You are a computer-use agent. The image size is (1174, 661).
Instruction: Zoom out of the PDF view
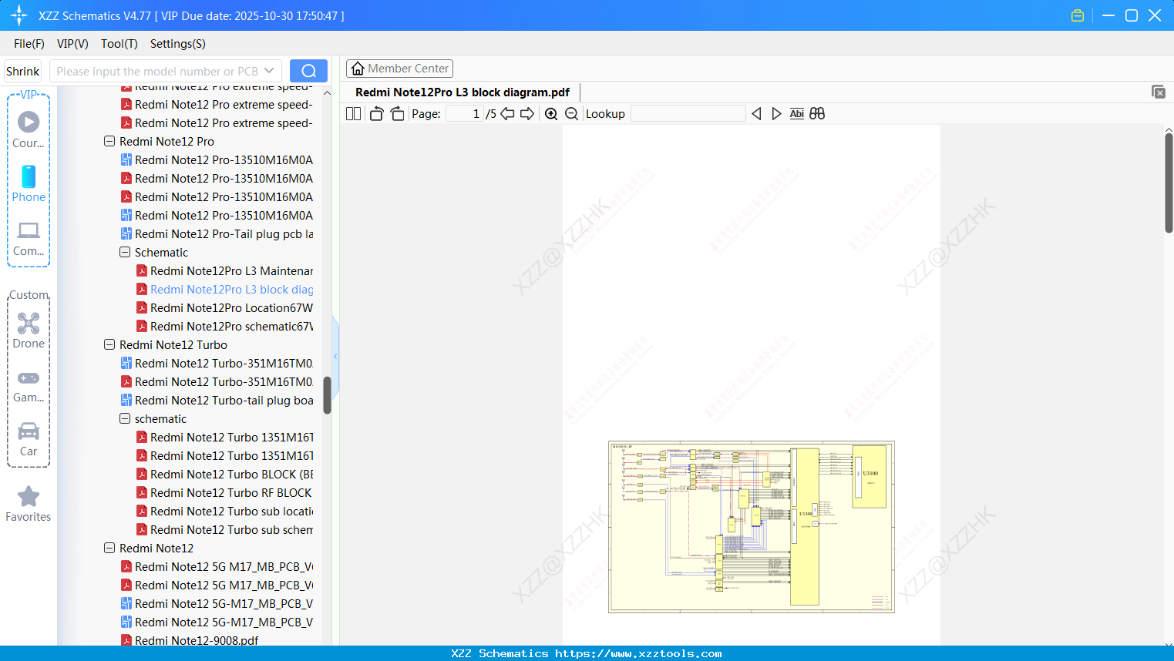pyautogui.click(x=571, y=113)
